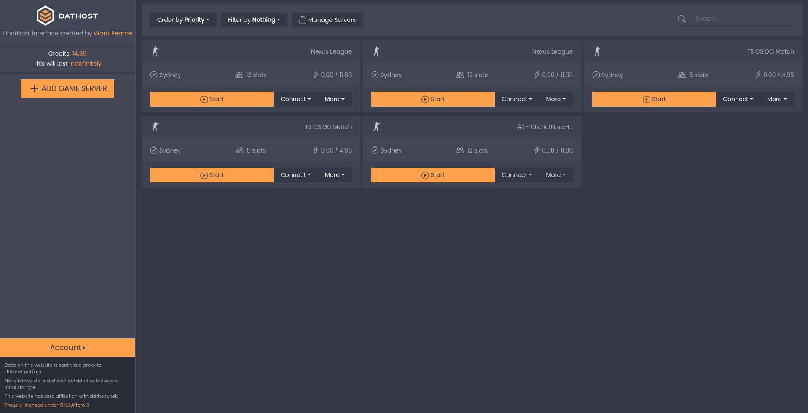This screenshot has height=413, width=808.
Task: Click the top-row TS CS:GO Match title
Action: coord(770,51)
